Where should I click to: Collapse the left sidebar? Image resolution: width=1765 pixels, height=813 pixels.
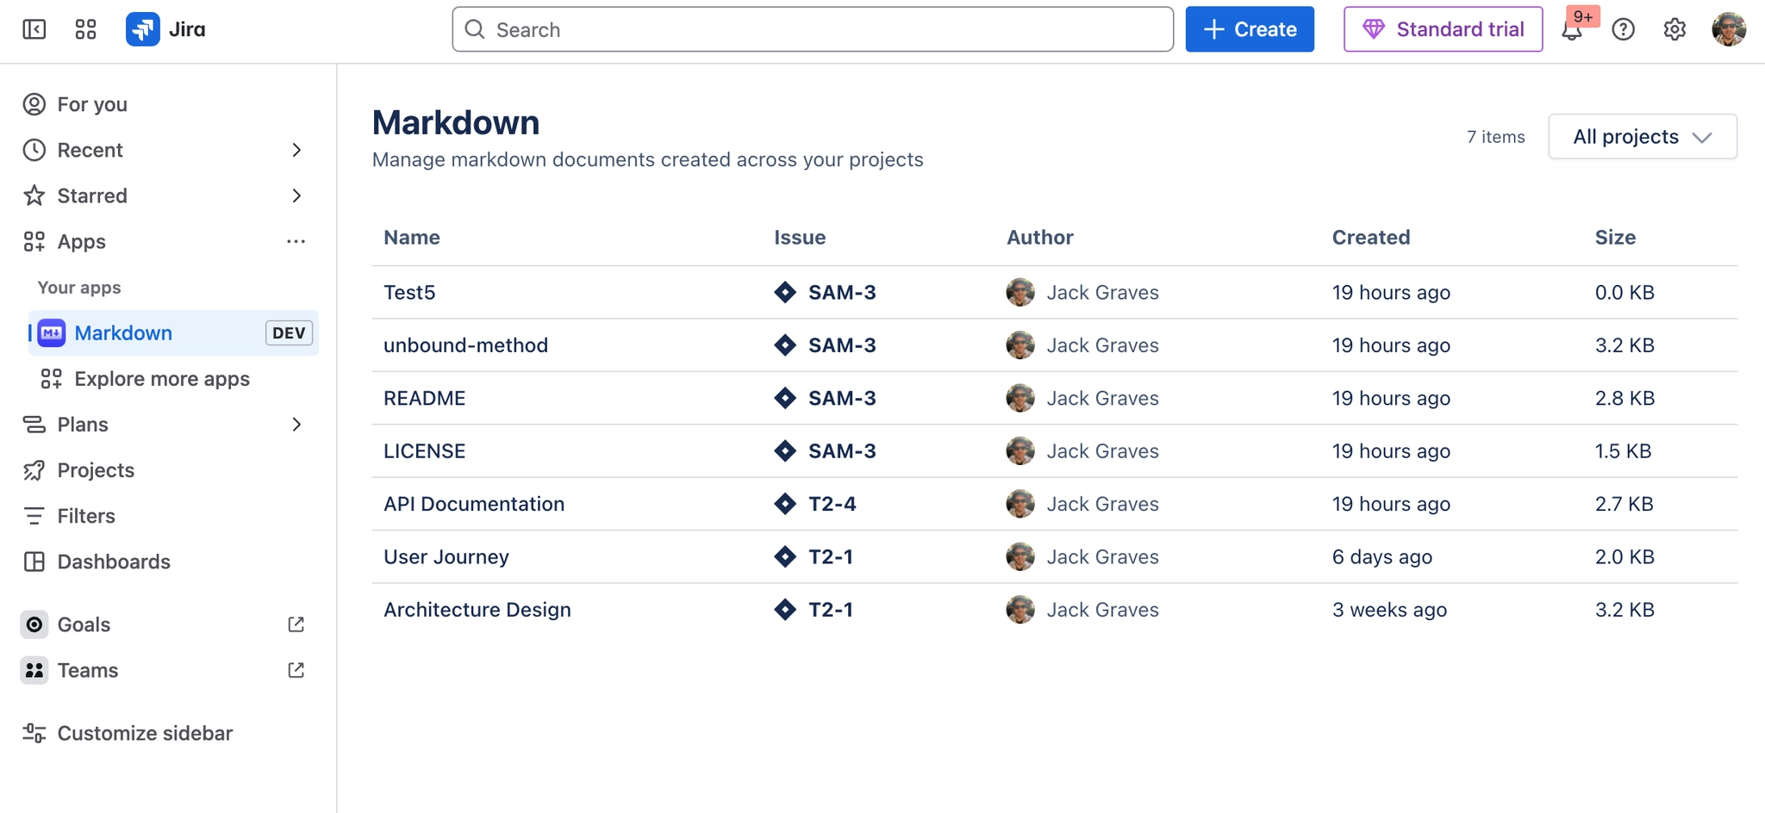[34, 28]
